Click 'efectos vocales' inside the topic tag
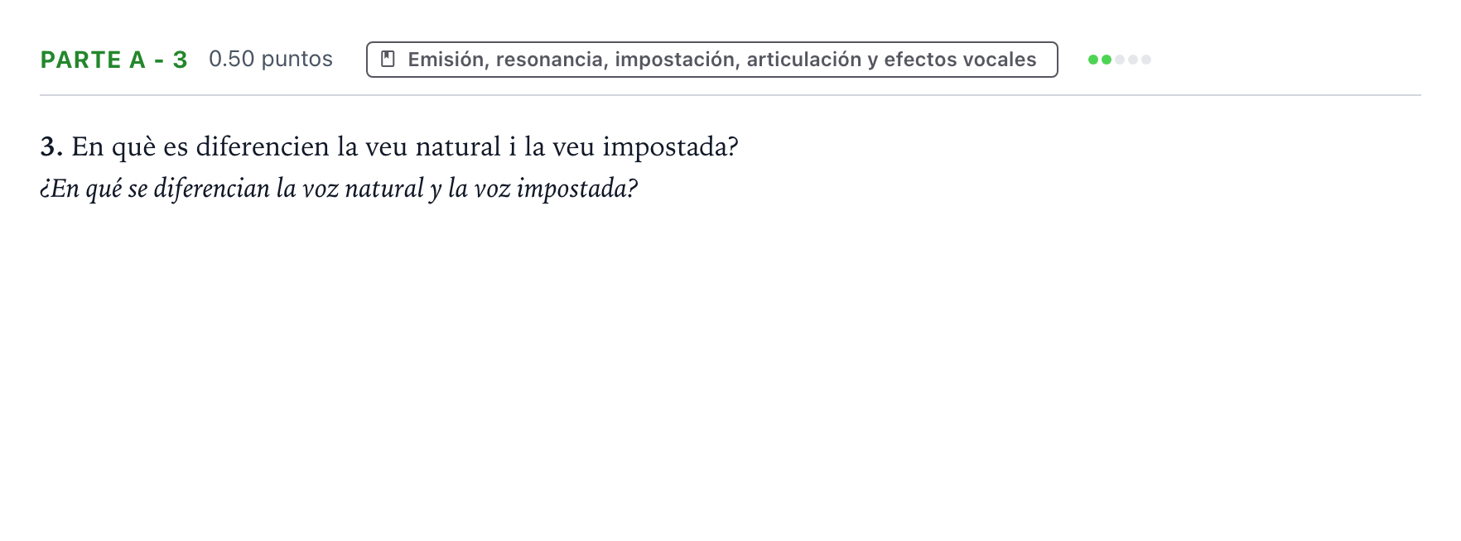This screenshot has height=541, width=1461. tap(960, 60)
